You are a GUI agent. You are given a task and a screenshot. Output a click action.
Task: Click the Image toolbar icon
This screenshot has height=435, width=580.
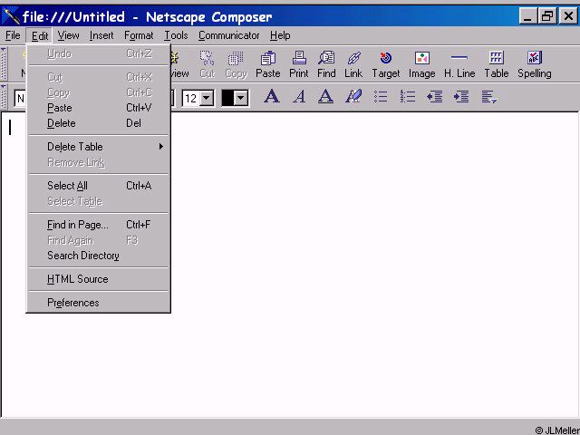click(x=421, y=64)
